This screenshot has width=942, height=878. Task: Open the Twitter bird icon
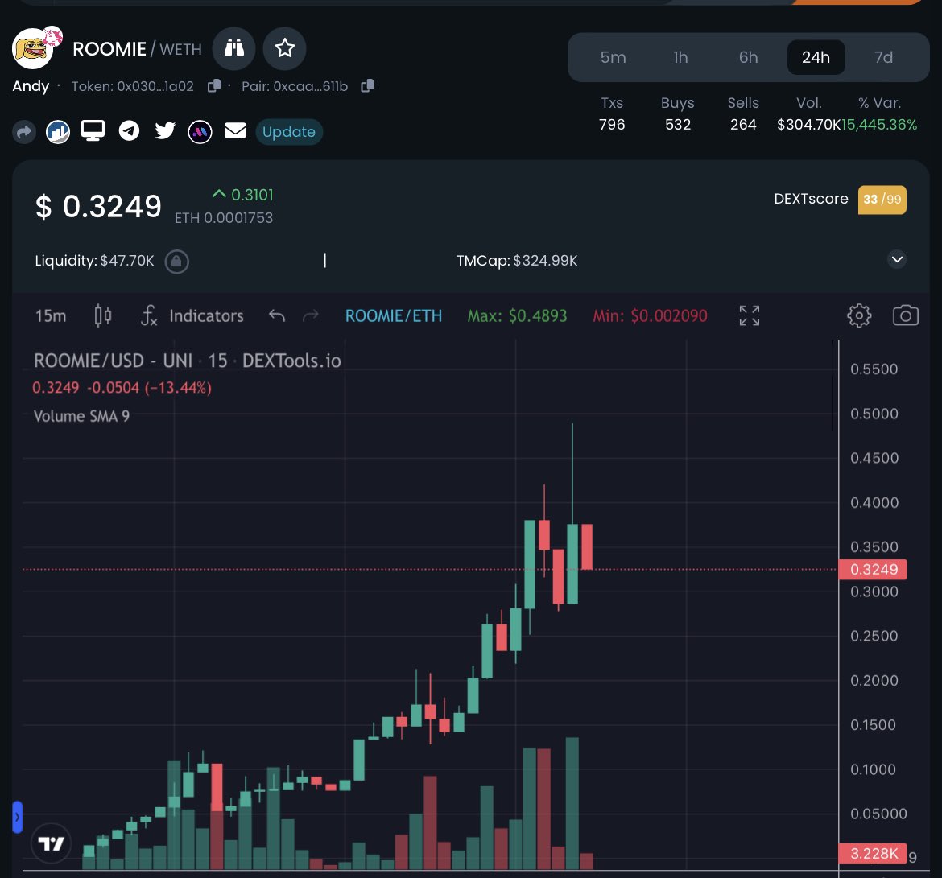click(164, 130)
